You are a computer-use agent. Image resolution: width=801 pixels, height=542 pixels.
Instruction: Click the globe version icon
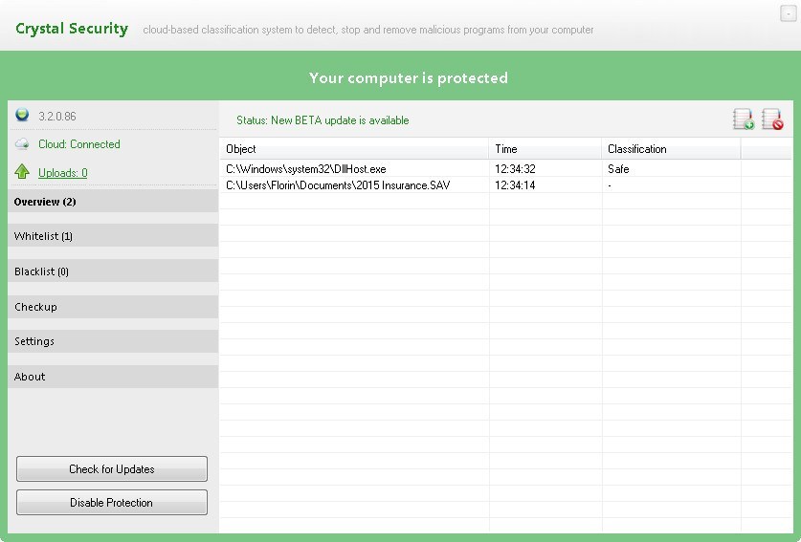click(22, 115)
